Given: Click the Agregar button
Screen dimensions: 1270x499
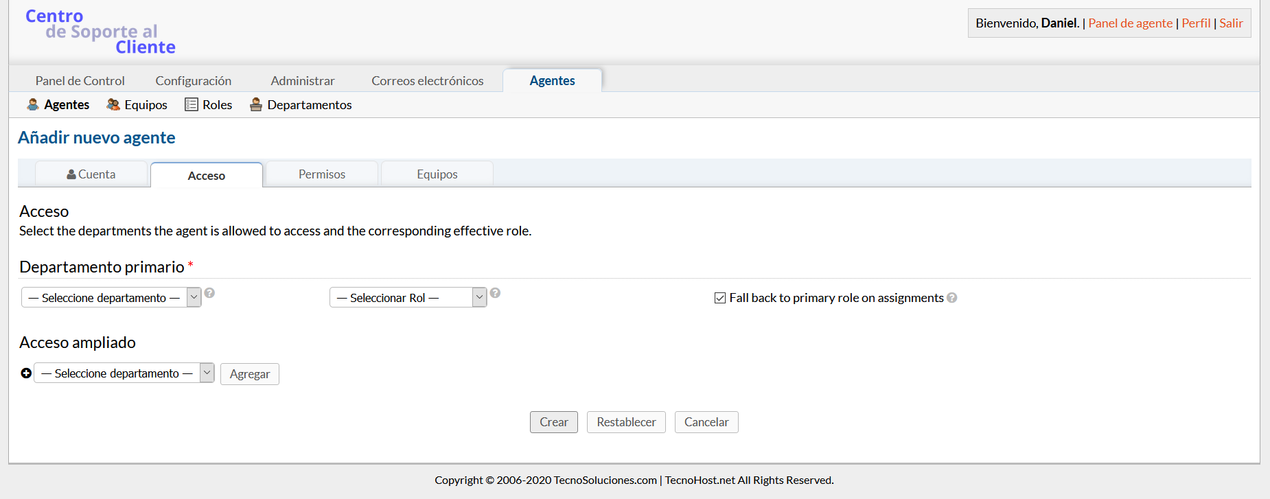Looking at the screenshot, I should pos(250,374).
